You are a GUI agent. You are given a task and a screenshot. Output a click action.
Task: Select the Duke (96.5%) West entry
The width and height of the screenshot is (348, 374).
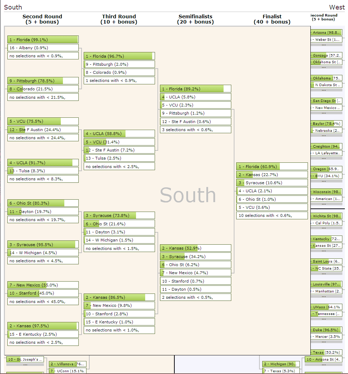[x=326, y=330]
